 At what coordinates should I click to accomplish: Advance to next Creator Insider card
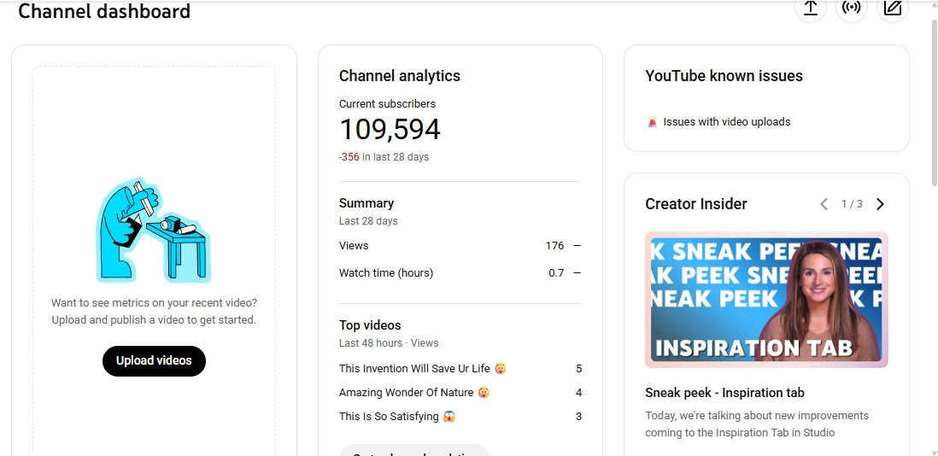pos(881,204)
